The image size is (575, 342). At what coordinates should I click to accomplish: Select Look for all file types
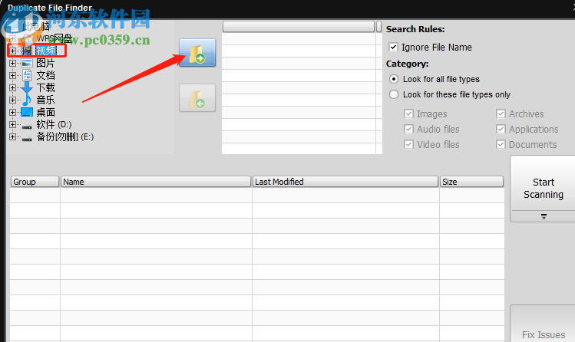tap(394, 79)
